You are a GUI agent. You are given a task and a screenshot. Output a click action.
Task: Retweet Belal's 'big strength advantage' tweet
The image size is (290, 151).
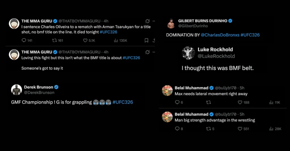(x=209, y=129)
